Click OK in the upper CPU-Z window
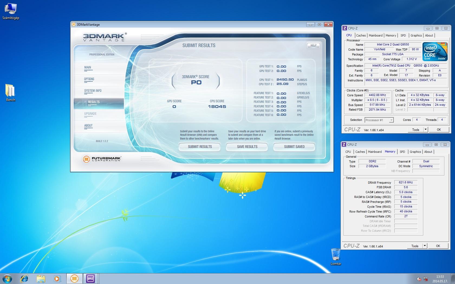 439,130
